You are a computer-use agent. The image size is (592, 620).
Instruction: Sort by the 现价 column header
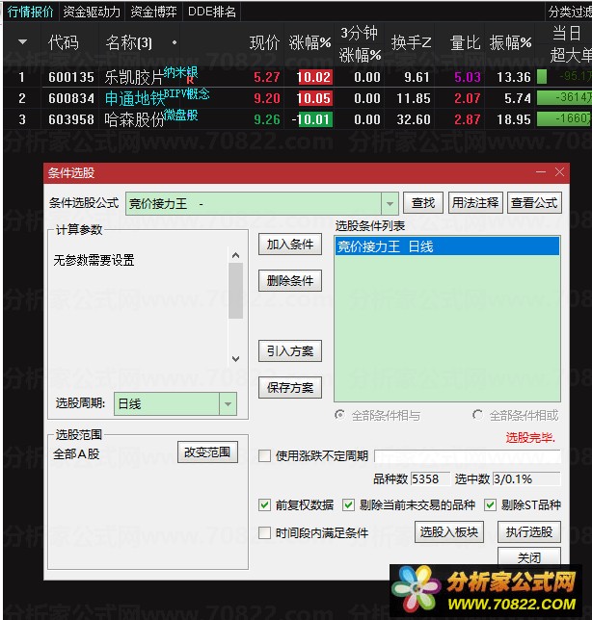tap(264, 42)
